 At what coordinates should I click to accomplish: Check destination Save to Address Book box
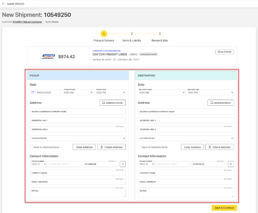pyautogui.click(x=140, y=147)
